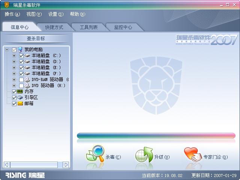Click the 升级(U) upgrade label
The width and height of the screenshot is (240, 180).
tap(162, 157)
